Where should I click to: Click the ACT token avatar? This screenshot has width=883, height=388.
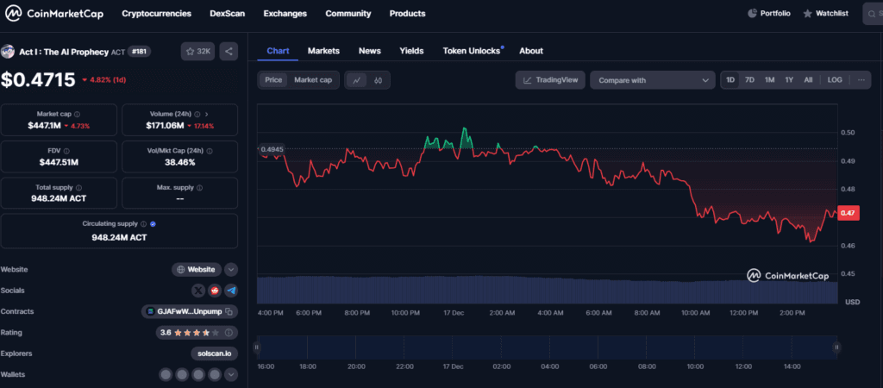coord(7,52)
